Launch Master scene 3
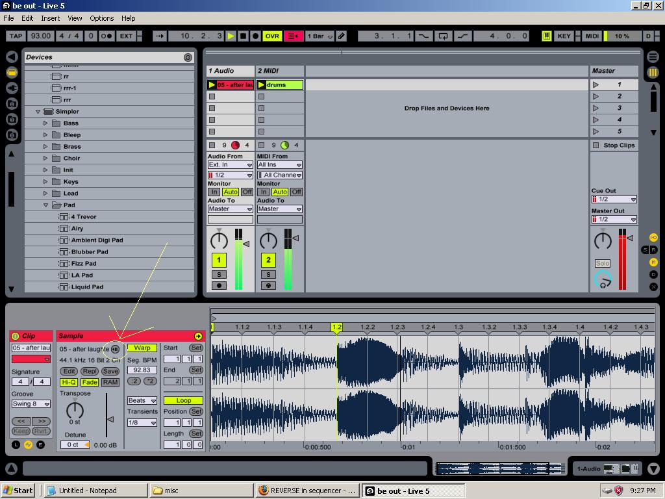 pyautogui.click(x=596, y=109)
